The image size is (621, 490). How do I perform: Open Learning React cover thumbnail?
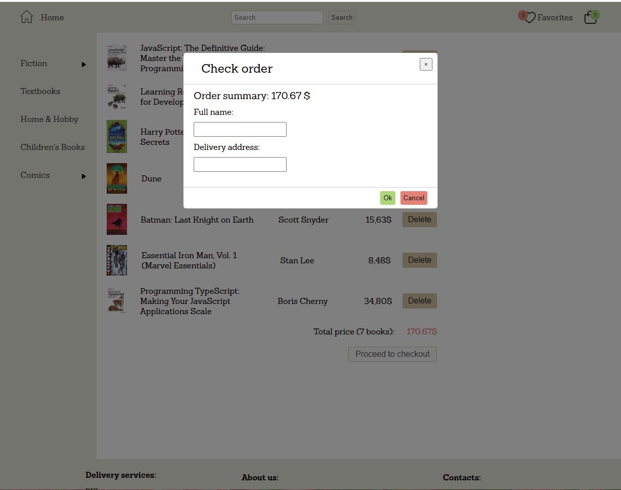(117, 97)
